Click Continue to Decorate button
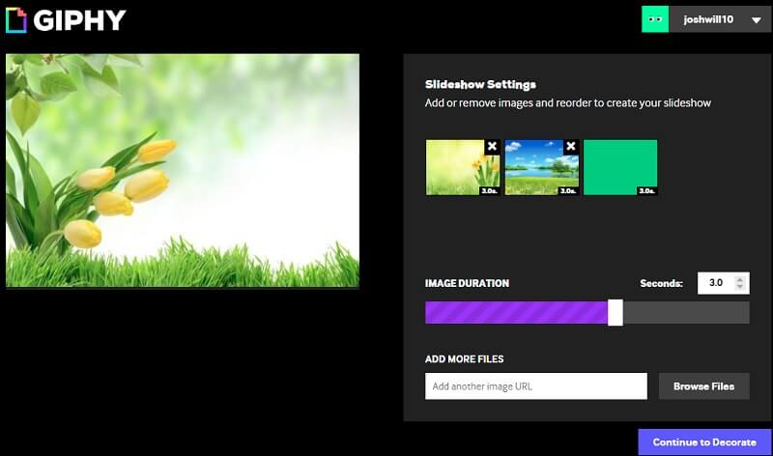773x456 pixels. 704,442
